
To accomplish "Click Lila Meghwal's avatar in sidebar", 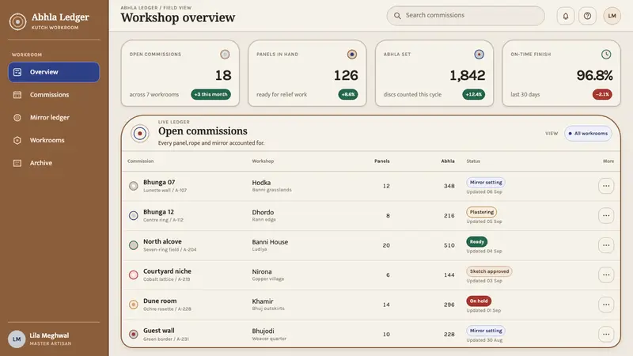I will (17, 339).
